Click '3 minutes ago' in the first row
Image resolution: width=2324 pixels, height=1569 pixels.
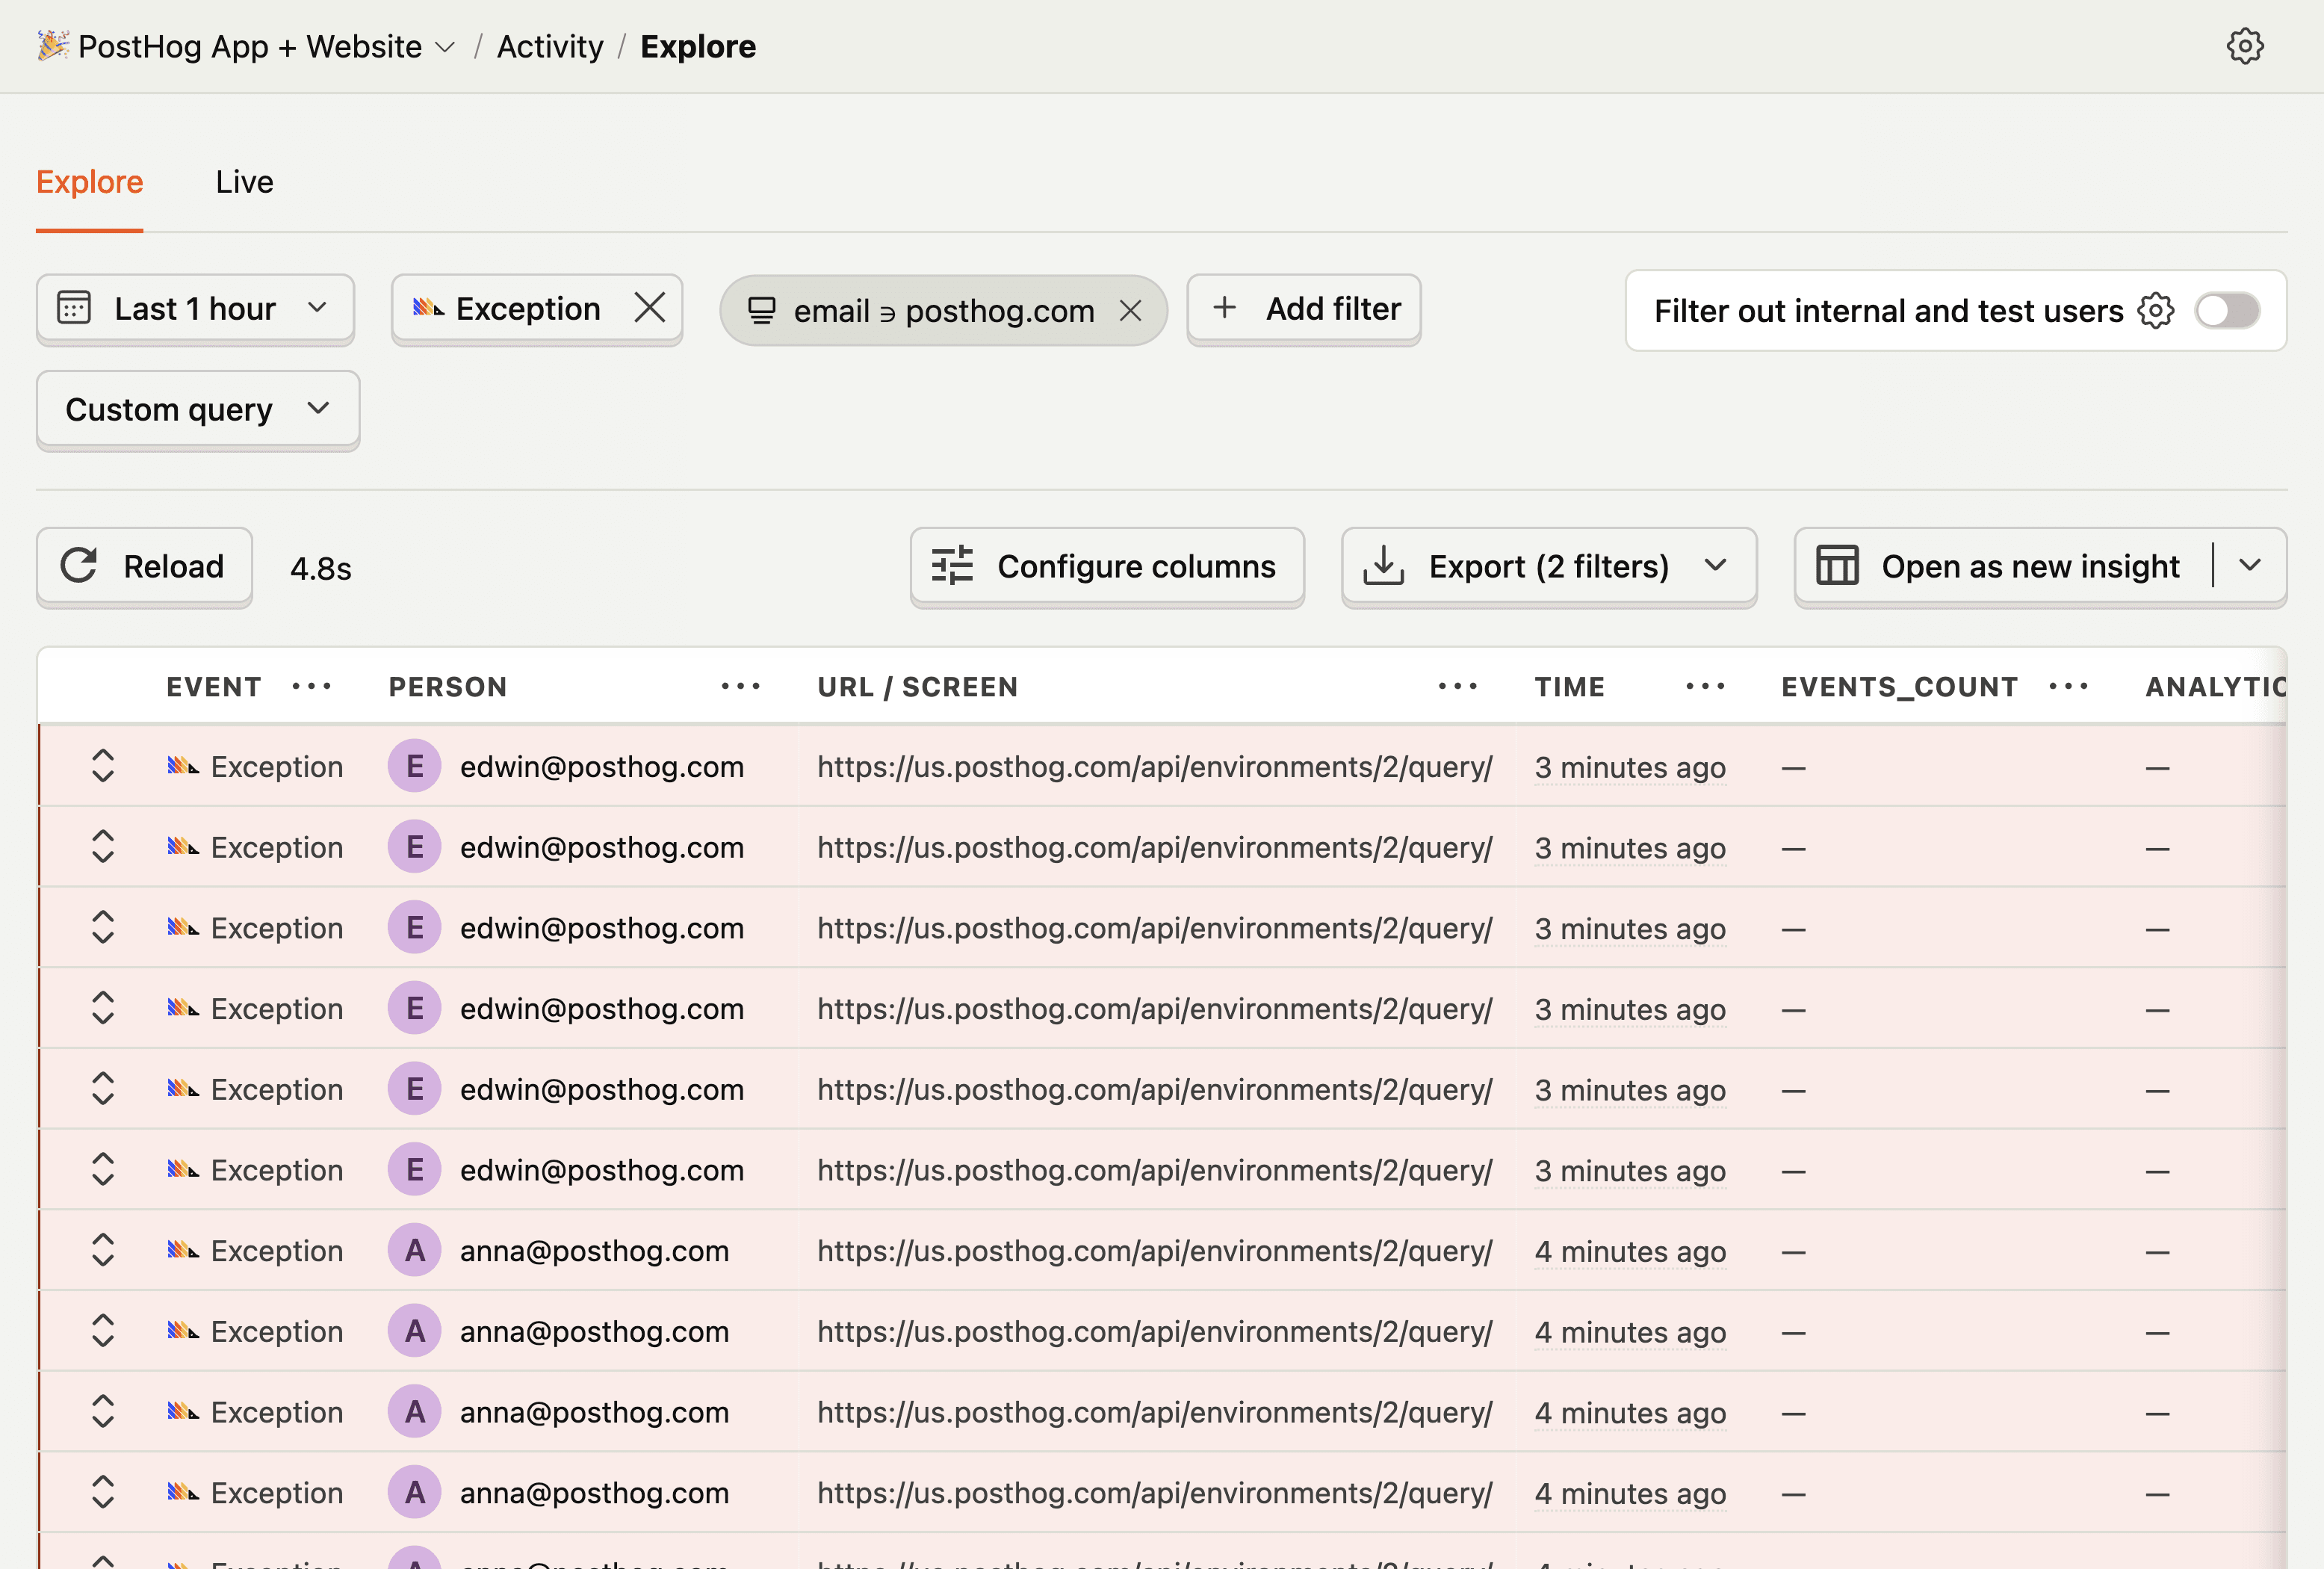coord(1630,767)
